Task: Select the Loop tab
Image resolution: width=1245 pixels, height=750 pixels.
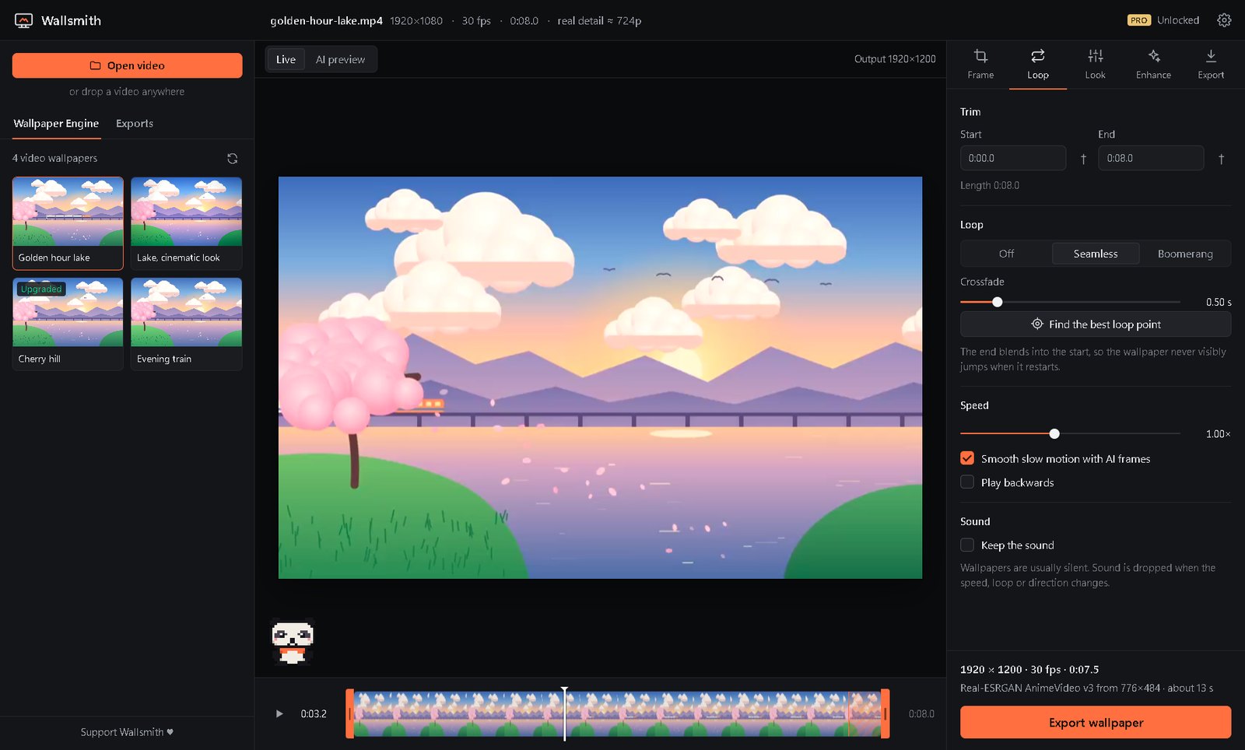Action: 1038,65
